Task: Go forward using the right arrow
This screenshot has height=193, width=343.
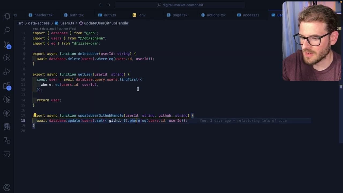Action: (x=108, y=5)
